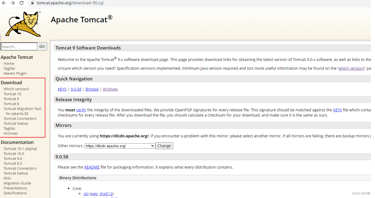
Task: Open the README file link
Action: tap(92, 167)
